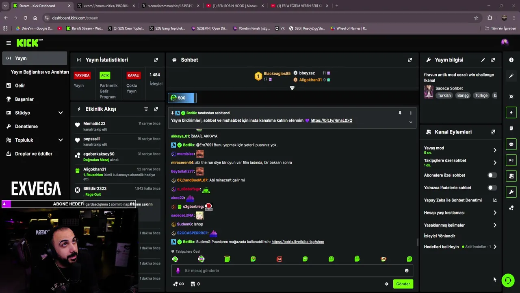Pop out the Kanal Eylemleri panel
This screenshot has height=293, width=520.
tap(493, 132)
